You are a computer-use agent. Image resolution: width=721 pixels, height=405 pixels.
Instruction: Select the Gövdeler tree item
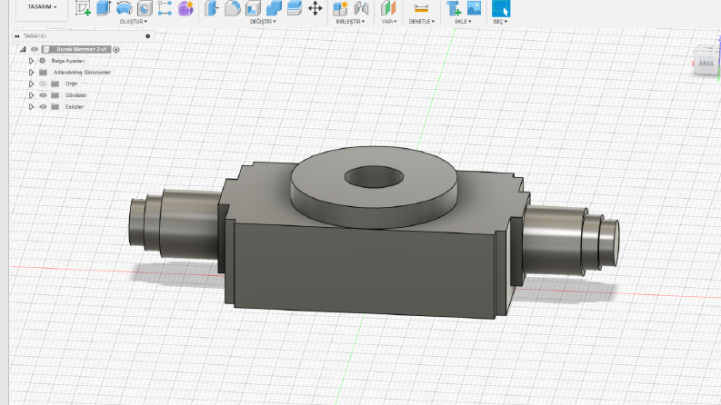[75, 95]
